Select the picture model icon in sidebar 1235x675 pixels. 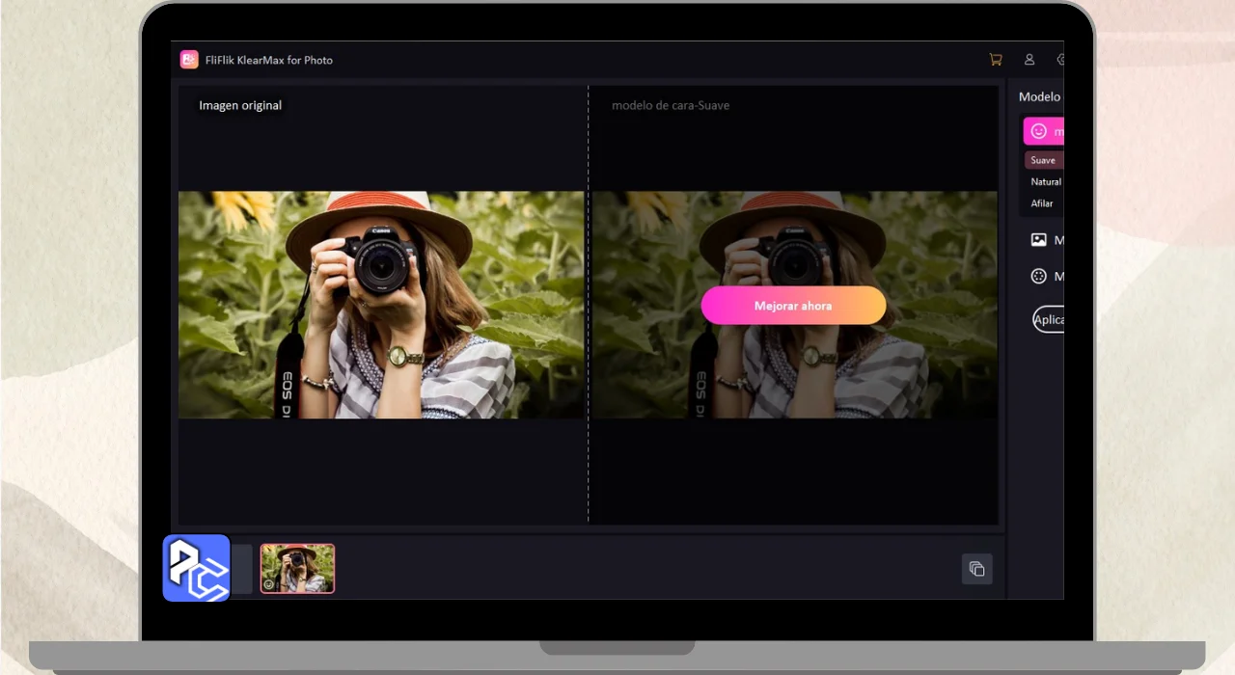pyautogui.click(x=1038, y=240)
